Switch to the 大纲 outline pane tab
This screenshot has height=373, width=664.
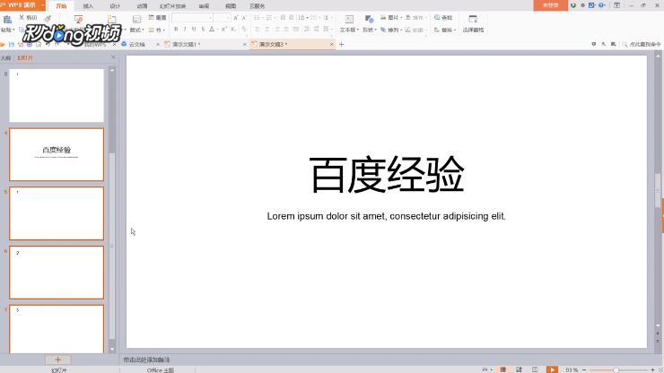pos(6,58)
